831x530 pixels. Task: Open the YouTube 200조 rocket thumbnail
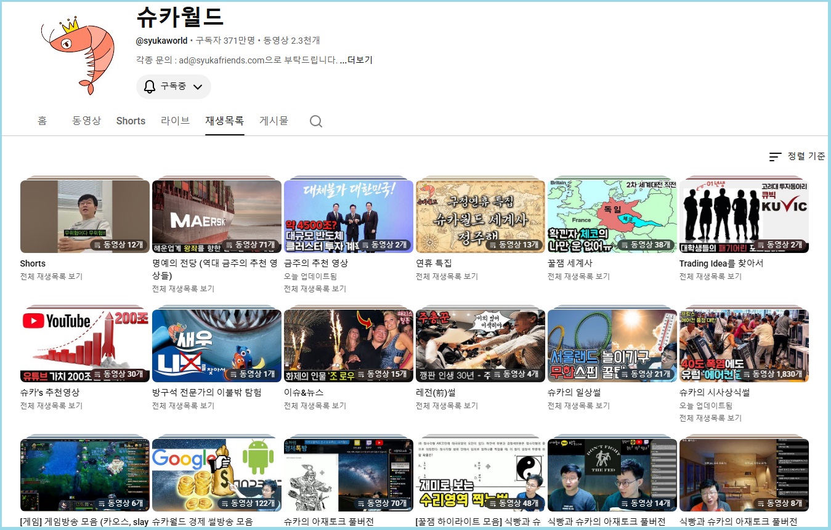click(85, 345)
